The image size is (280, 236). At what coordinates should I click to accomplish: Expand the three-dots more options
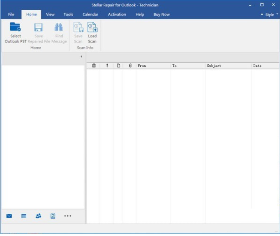pyautogui.click(x=68, y=216)
